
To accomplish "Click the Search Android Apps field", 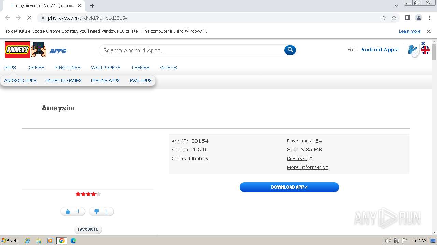I will tap(192, 50).
